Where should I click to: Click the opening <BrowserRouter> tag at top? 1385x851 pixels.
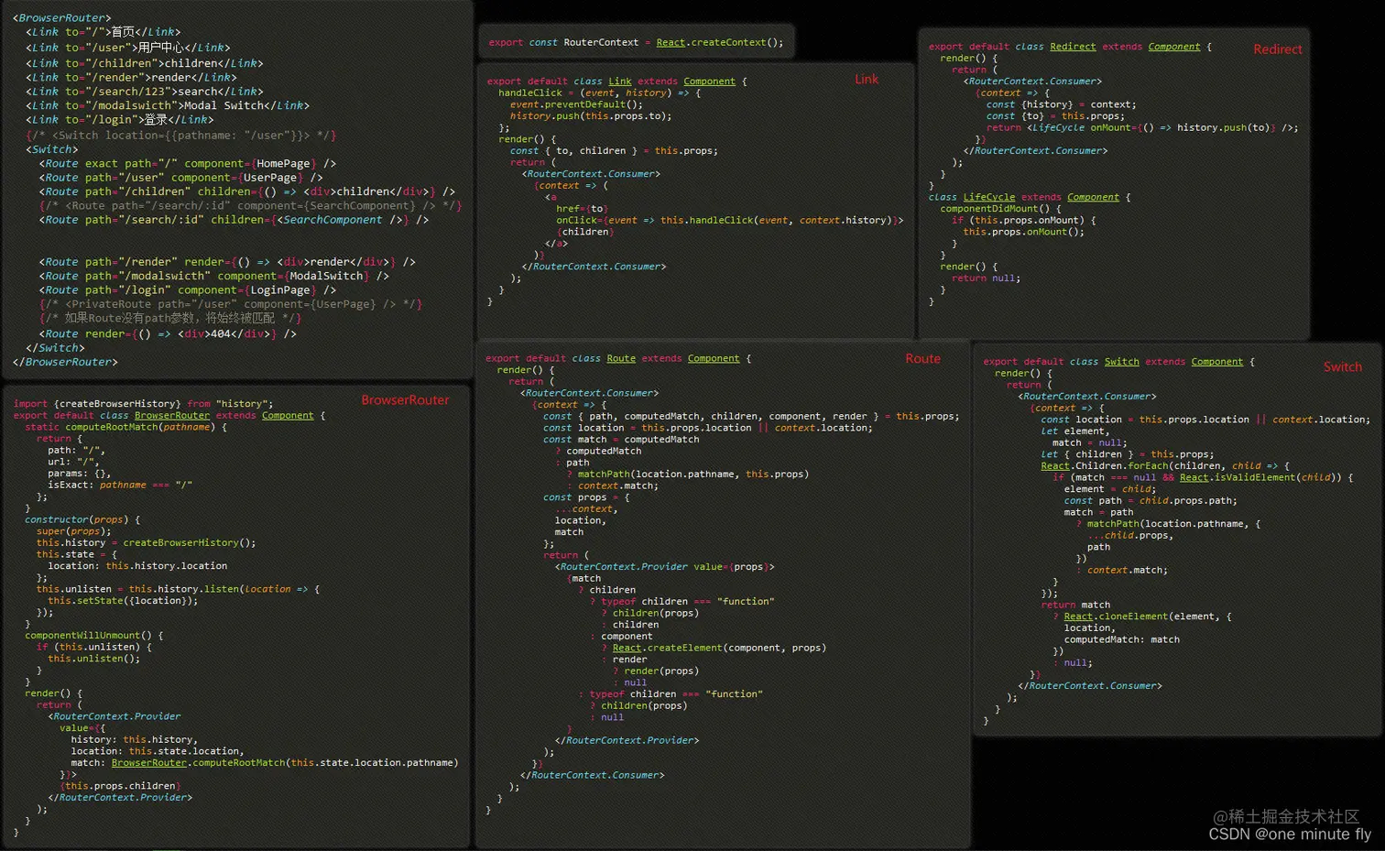(61, 18)
